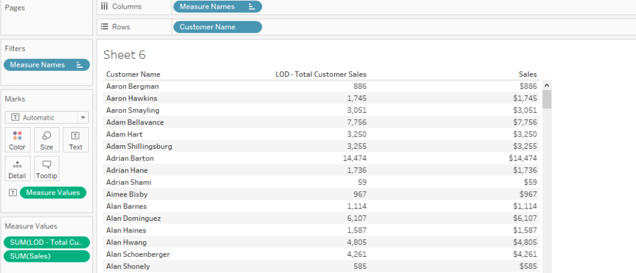The height and width of the screenshot is (273, 636).
Task: Click the Columns shelf icon
Action: tap(104, 7)
